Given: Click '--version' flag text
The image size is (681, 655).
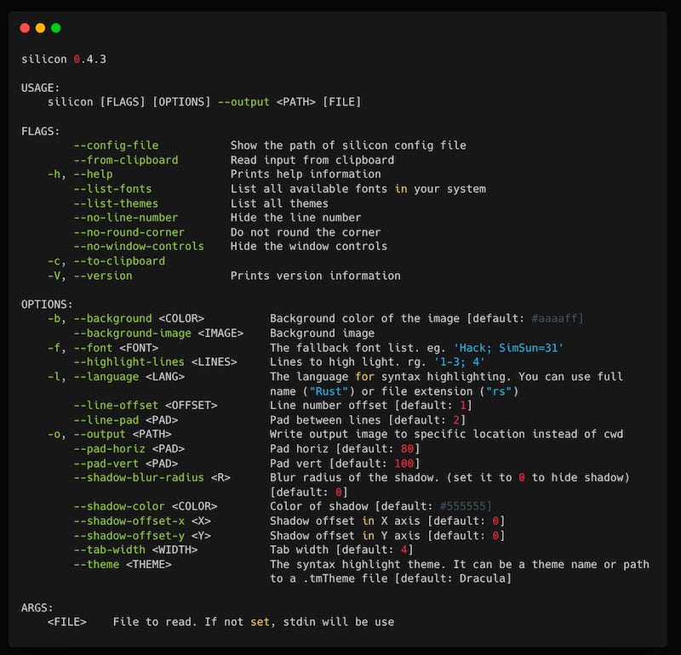Looking at the screenshot, I should [103, 276].
